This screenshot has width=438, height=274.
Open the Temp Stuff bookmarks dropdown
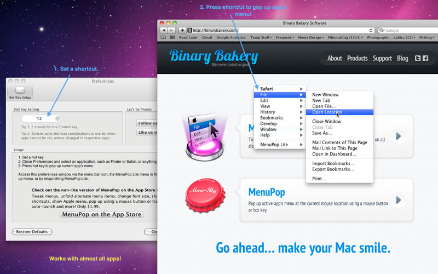pos(261,37)
